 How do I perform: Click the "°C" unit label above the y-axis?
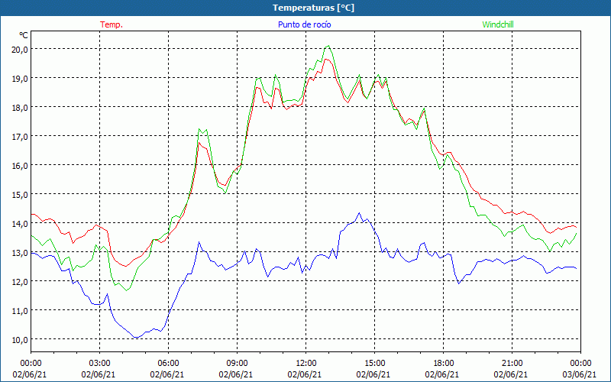pos(24,35)
